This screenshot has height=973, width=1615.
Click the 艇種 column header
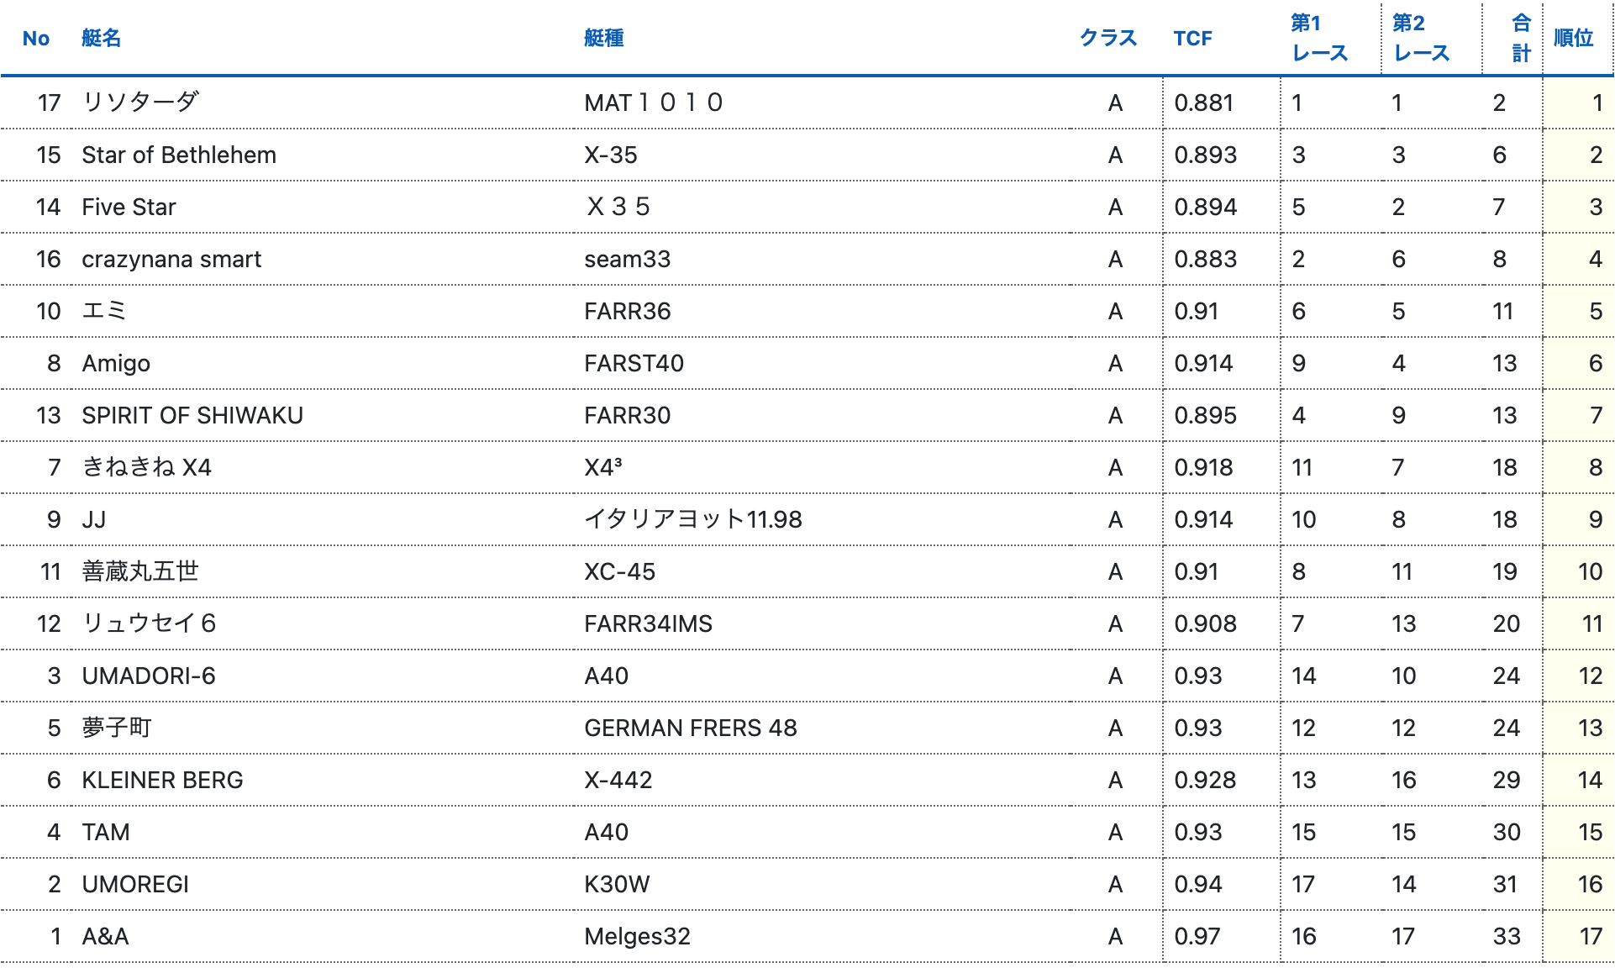603,39
